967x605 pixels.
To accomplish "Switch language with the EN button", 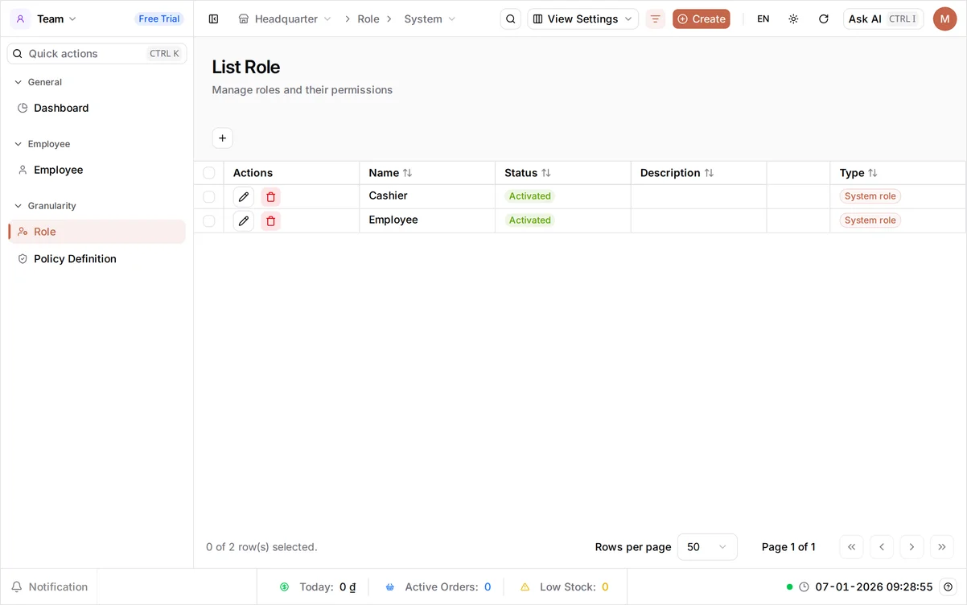I will click(x=763, y=19).
